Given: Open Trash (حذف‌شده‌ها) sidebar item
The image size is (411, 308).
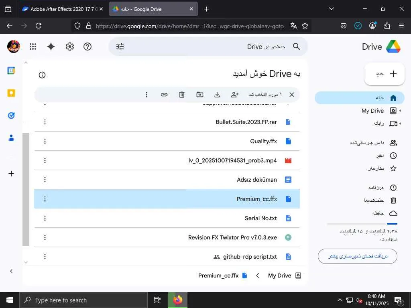Looking at the screenshot, I should point(380,201).
